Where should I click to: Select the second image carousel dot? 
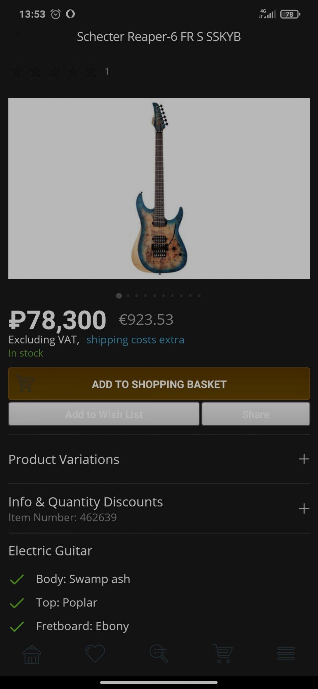tap(128, 296)
